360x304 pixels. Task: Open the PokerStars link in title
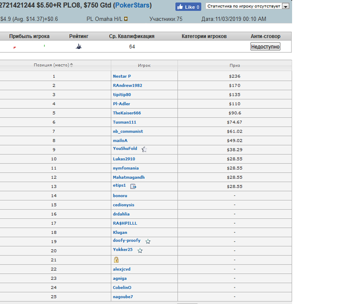[132, 5]
